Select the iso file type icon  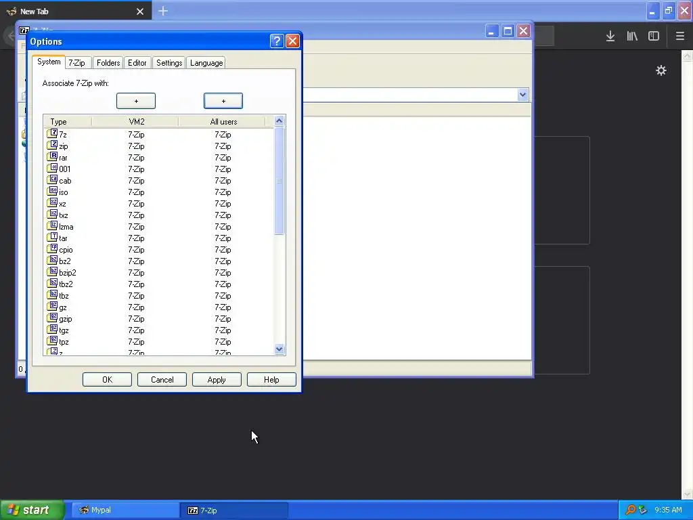52,190
